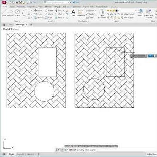157x157 pixels.
Task: Click the Mirror tool
Action: (x=49, y=14)
